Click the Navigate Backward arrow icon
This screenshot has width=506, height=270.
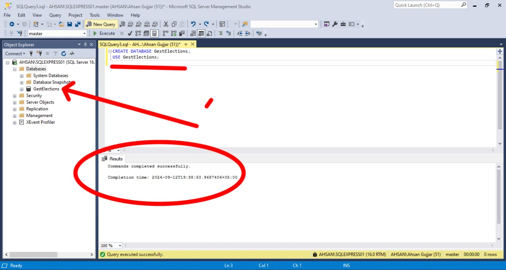(12, 24)
